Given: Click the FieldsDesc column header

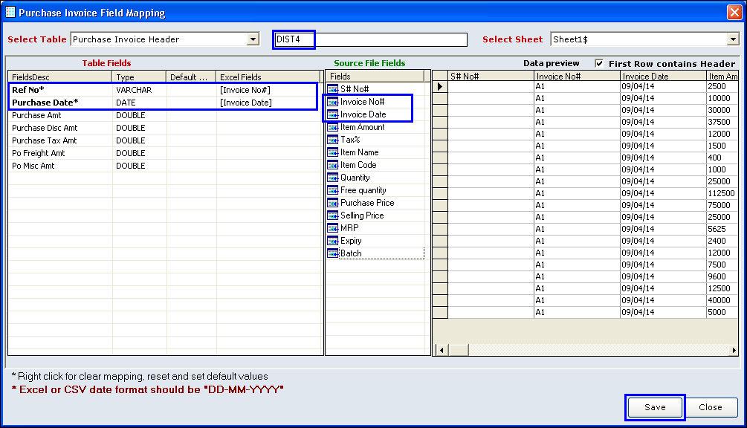Looking at the screenshot, I should (60, 77).
